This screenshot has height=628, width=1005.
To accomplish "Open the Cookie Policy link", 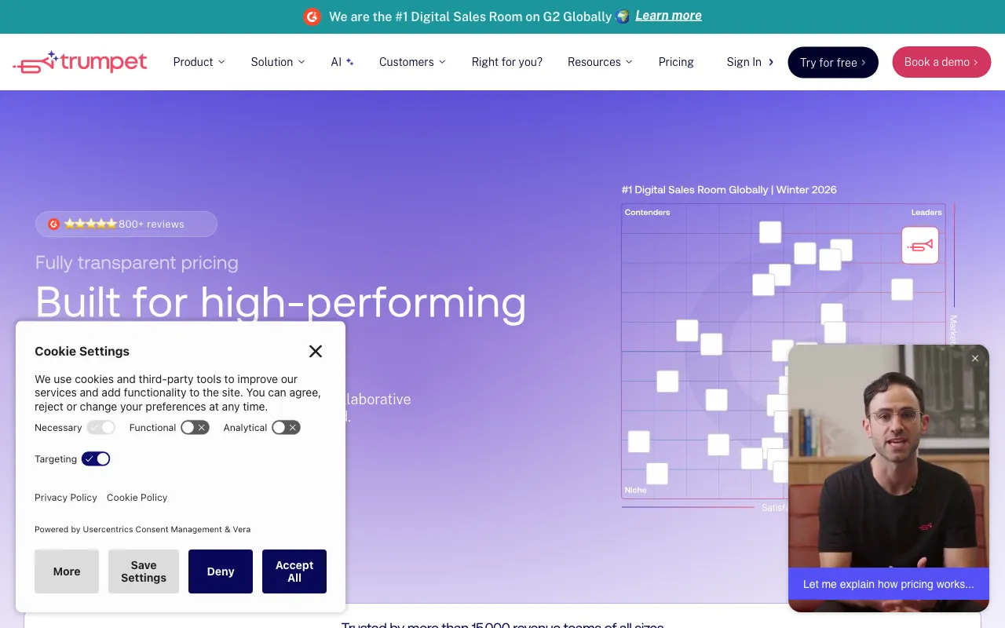I will tap(137, 498).
